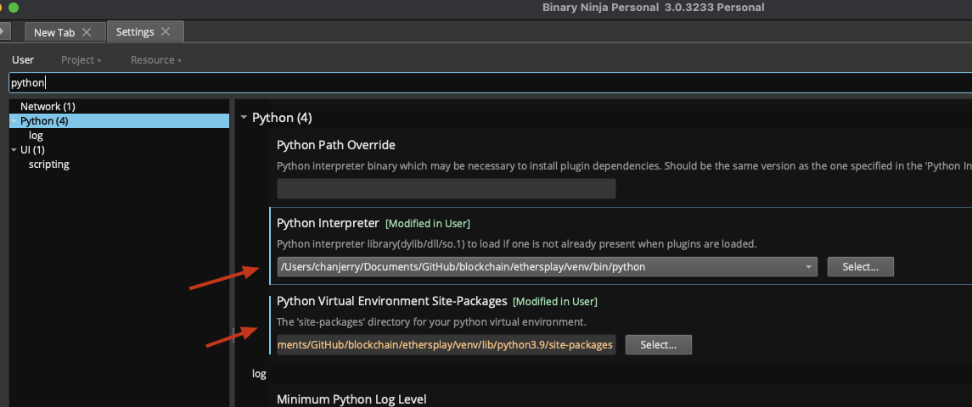Screen dimensions: 972x407
Task: Click the Python Path Override text field
Action: pyautogui.click(x=447, y=189)
